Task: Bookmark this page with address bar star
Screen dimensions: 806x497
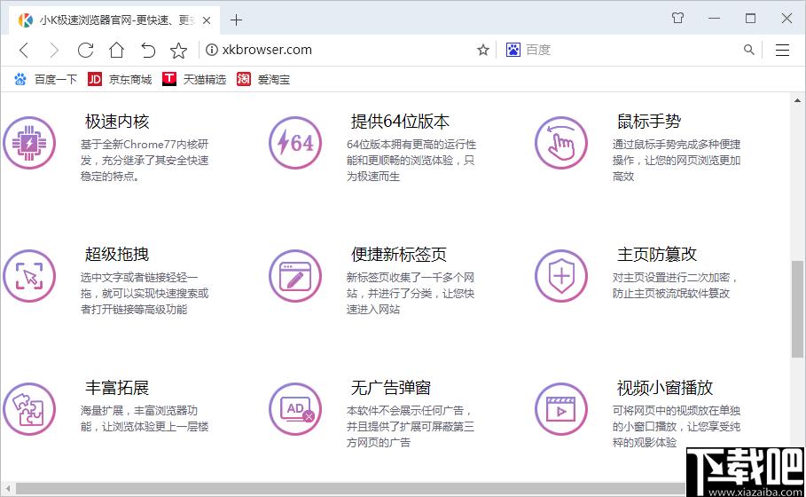Action: [x=482, y=50]
